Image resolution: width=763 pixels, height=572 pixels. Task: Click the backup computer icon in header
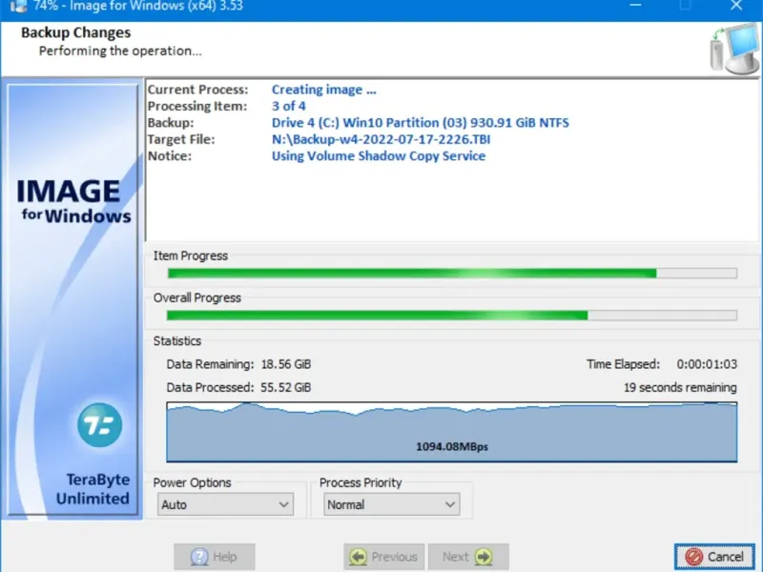point(734,49)
